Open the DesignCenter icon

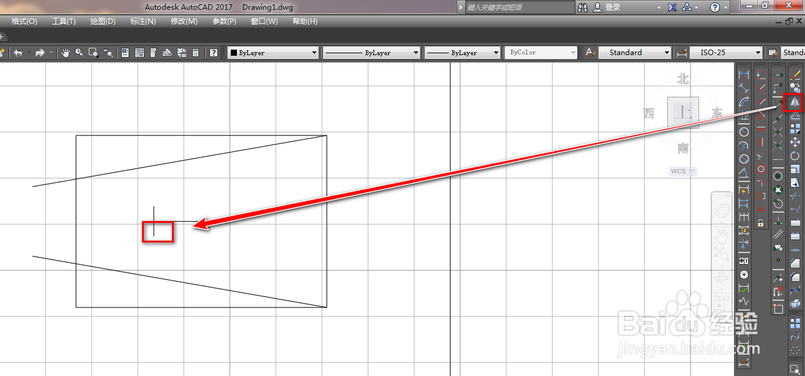(139, 53)
